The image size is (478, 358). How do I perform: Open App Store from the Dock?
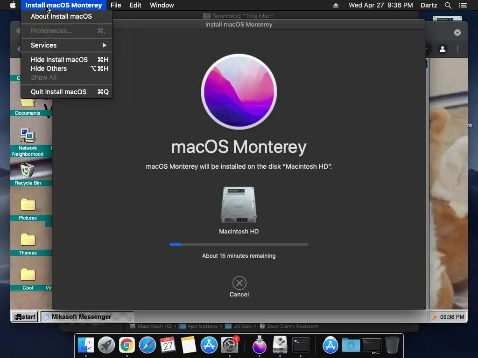209,345
